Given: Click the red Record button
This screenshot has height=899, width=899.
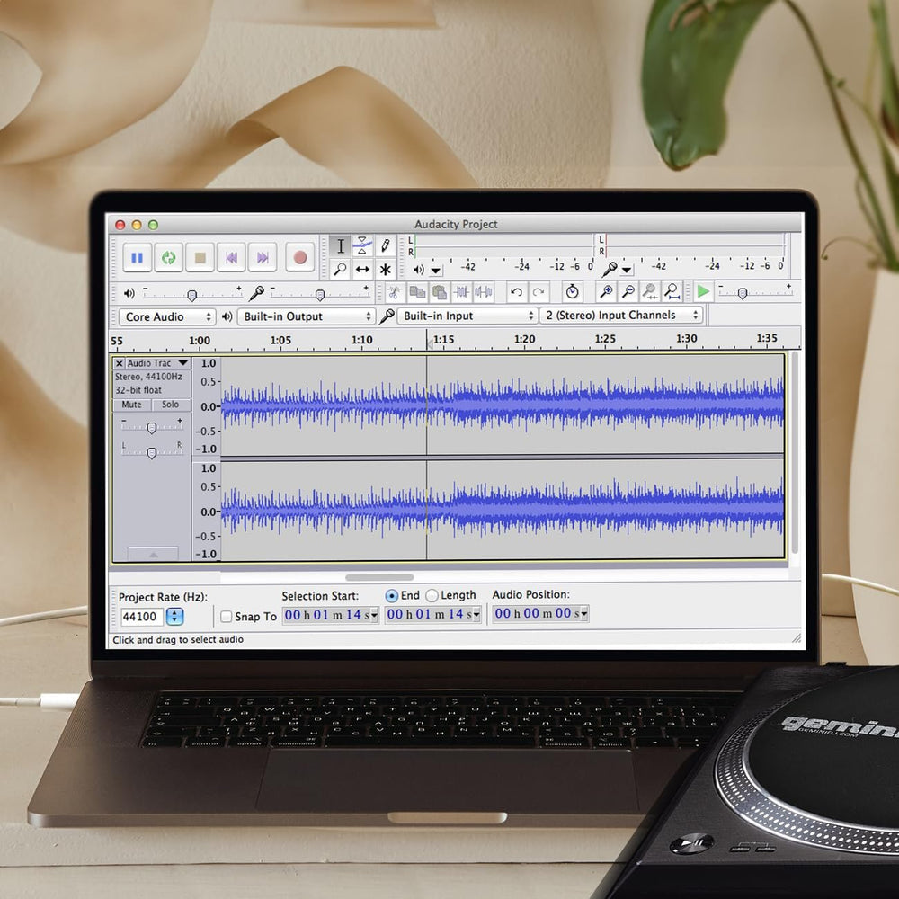Looking at the screenshot, I should click(300, 258).
